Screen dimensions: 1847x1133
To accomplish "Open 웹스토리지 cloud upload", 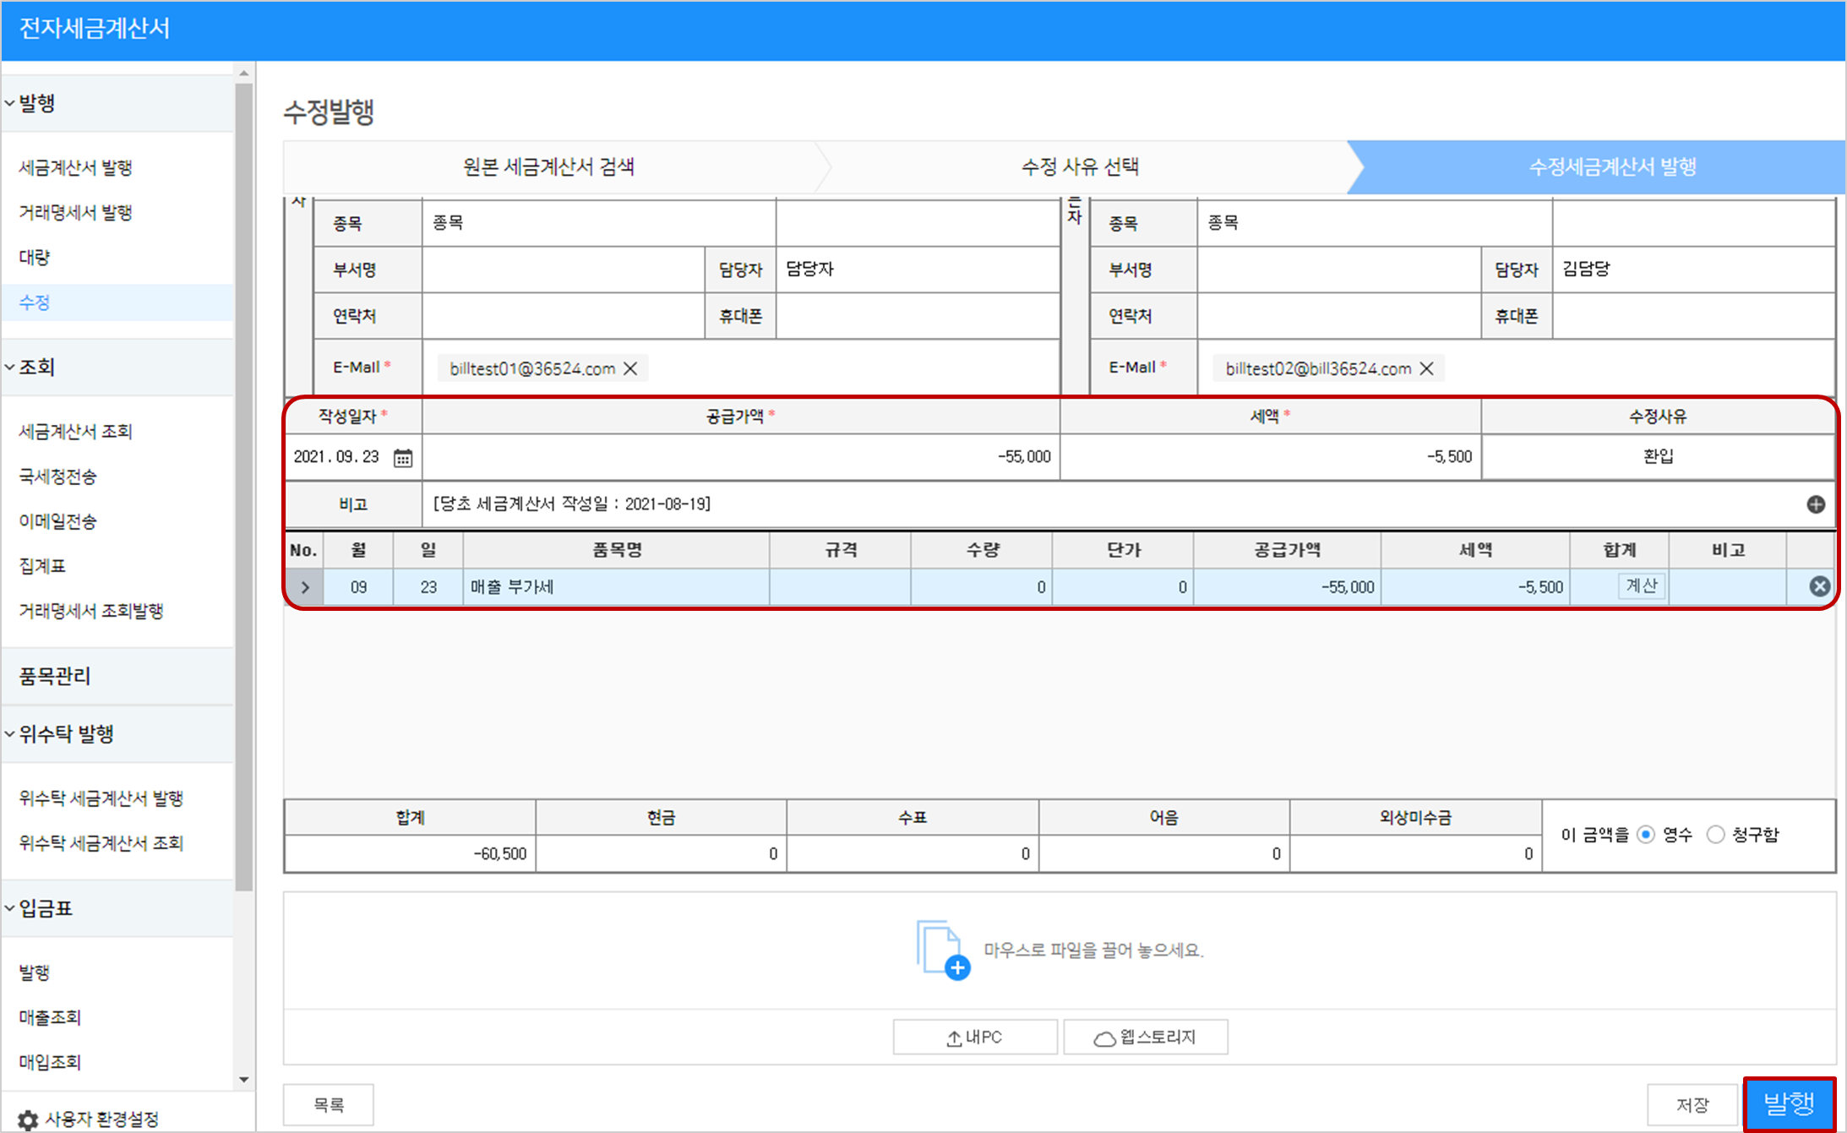I will 1145,1037.
